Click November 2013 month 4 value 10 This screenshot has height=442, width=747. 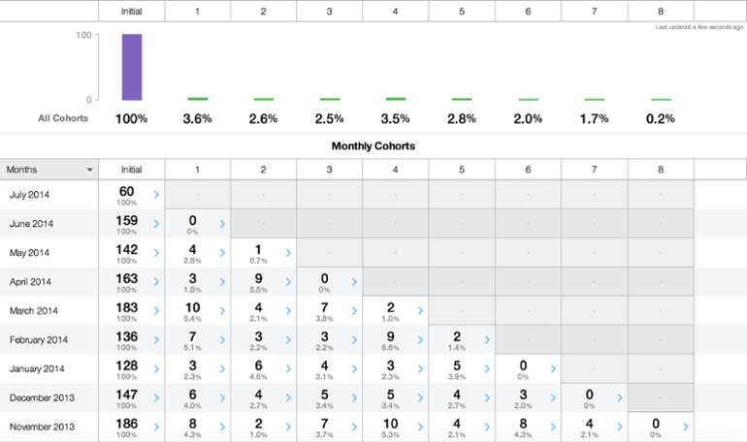[x=391, y=424]
